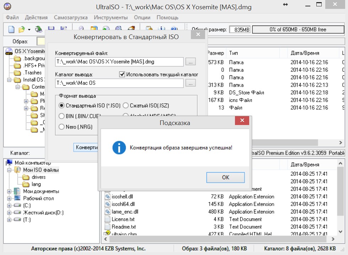Collapse the Мои ISO файлы node
This screenshot has height=255, width=348.
9,170
